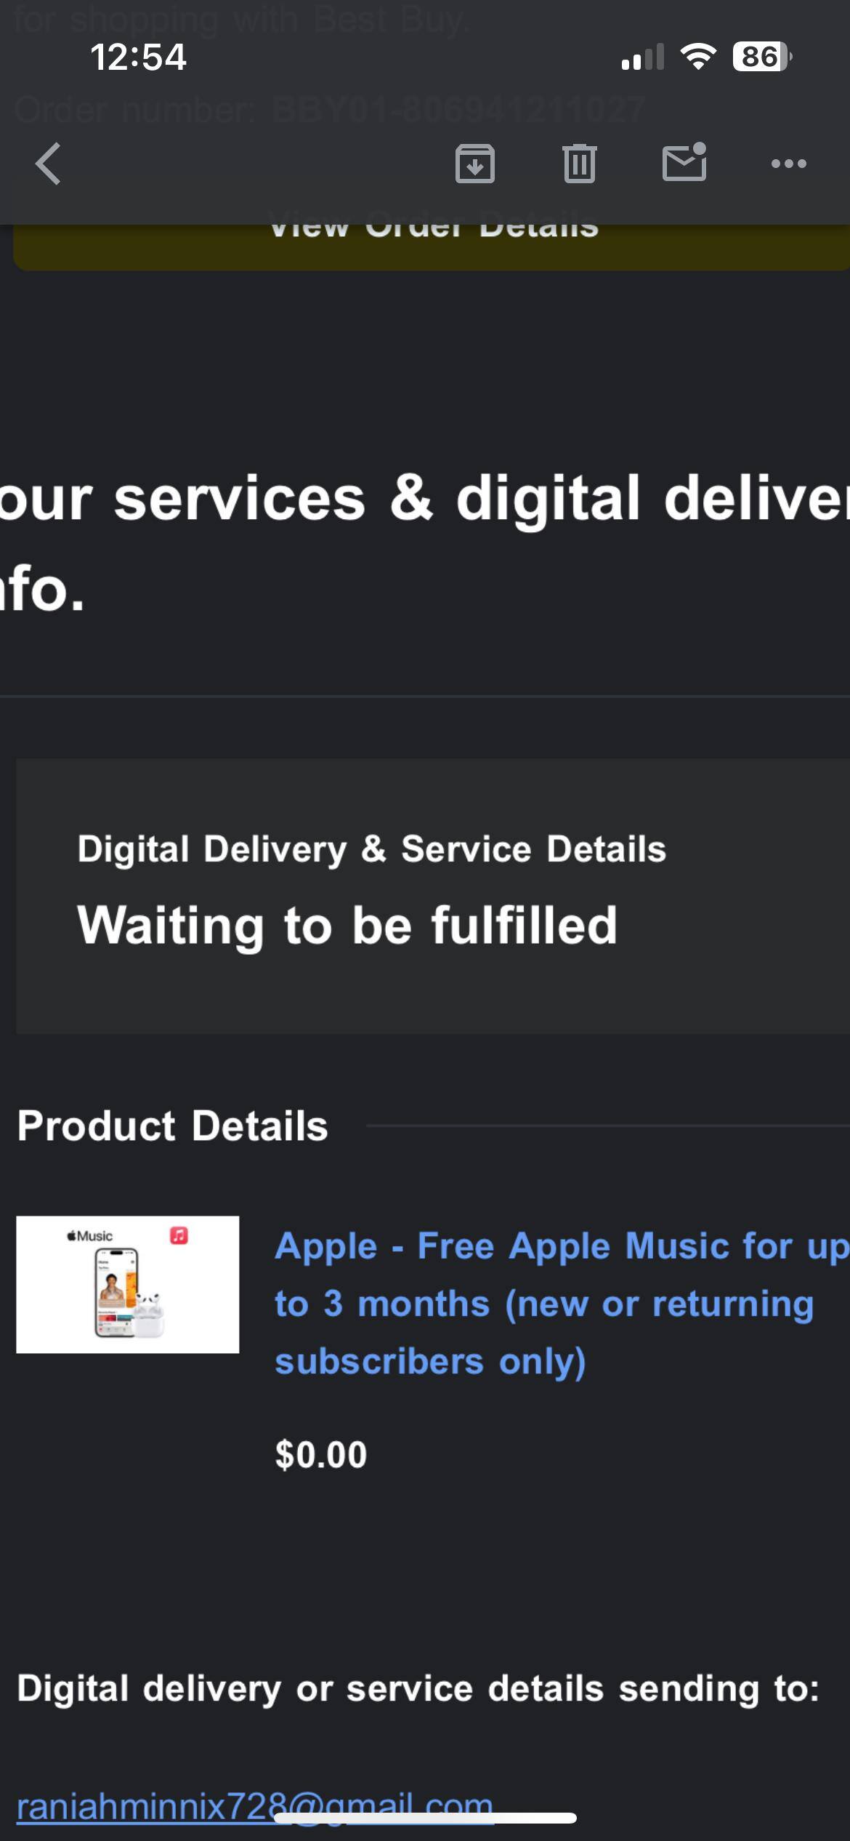Tap the notification dot on the envelope icon
This screenshot has width=850, height=1841.
click(x=700, y=148)
